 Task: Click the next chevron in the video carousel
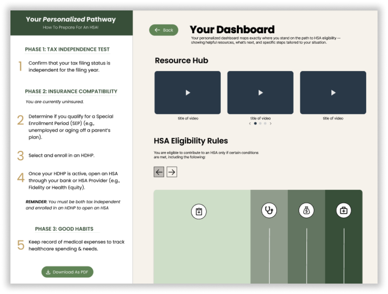coord(271,123)
